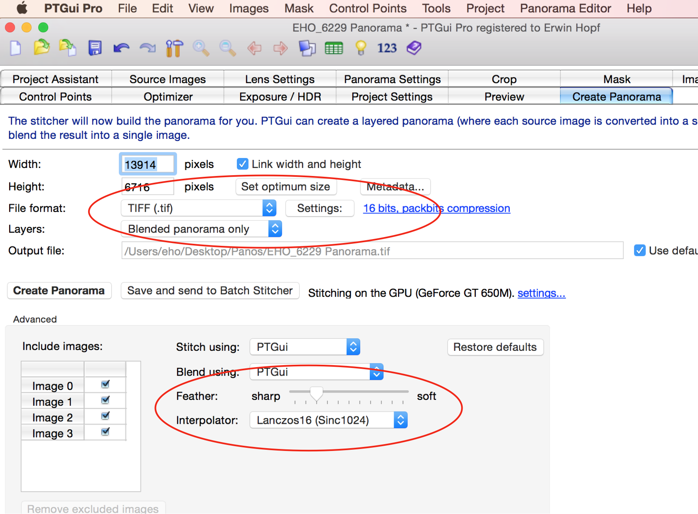Click the Set optimum size button
Screen dimensions: 698x514
[286, 186]
